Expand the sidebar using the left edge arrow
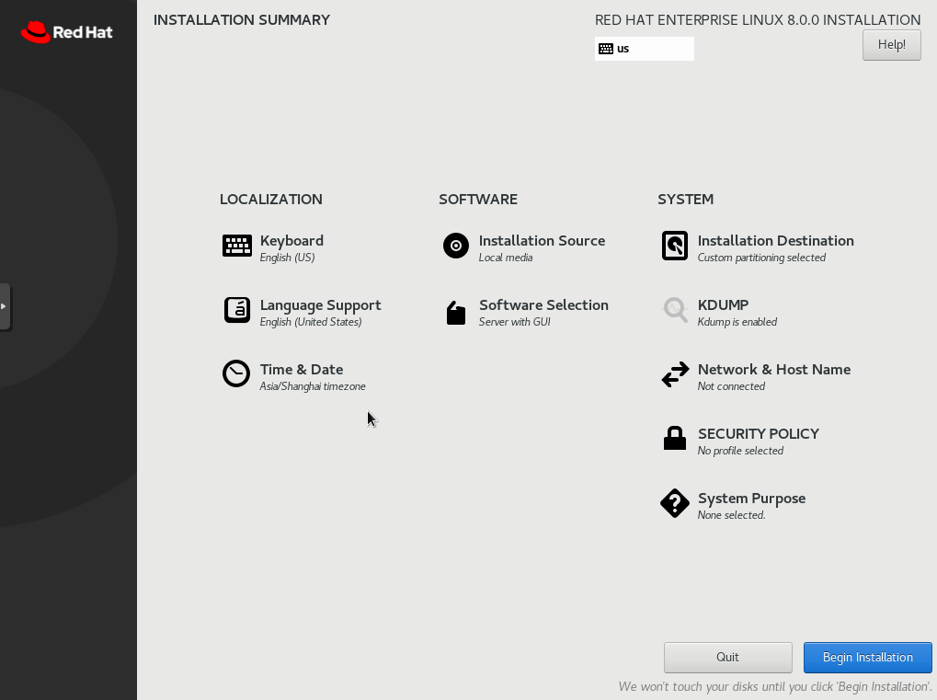Viewport: 937px width, 700px height. click(5, 306)
